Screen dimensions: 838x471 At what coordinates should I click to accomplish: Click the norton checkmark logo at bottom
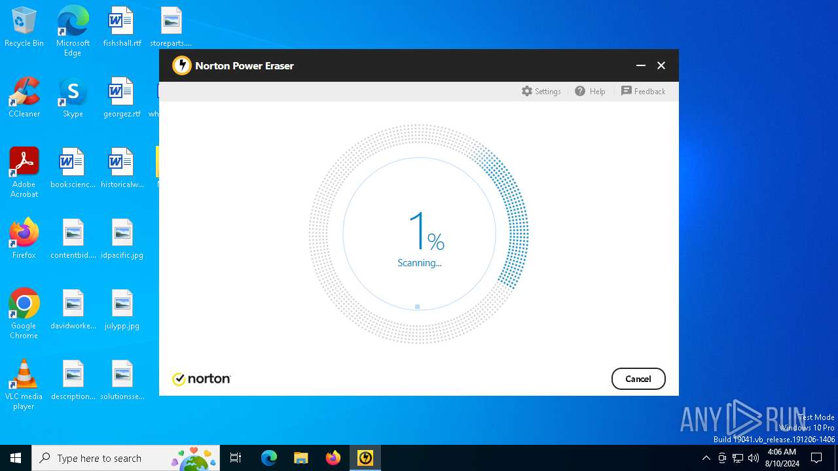202,379
